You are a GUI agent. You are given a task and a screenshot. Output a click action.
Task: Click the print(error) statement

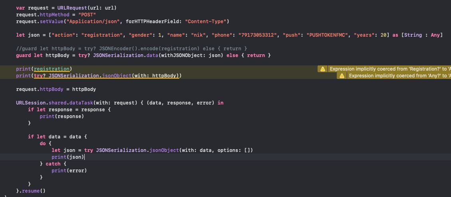70,171
